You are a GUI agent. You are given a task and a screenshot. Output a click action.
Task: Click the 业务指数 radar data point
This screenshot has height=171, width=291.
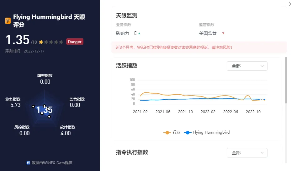33,107
